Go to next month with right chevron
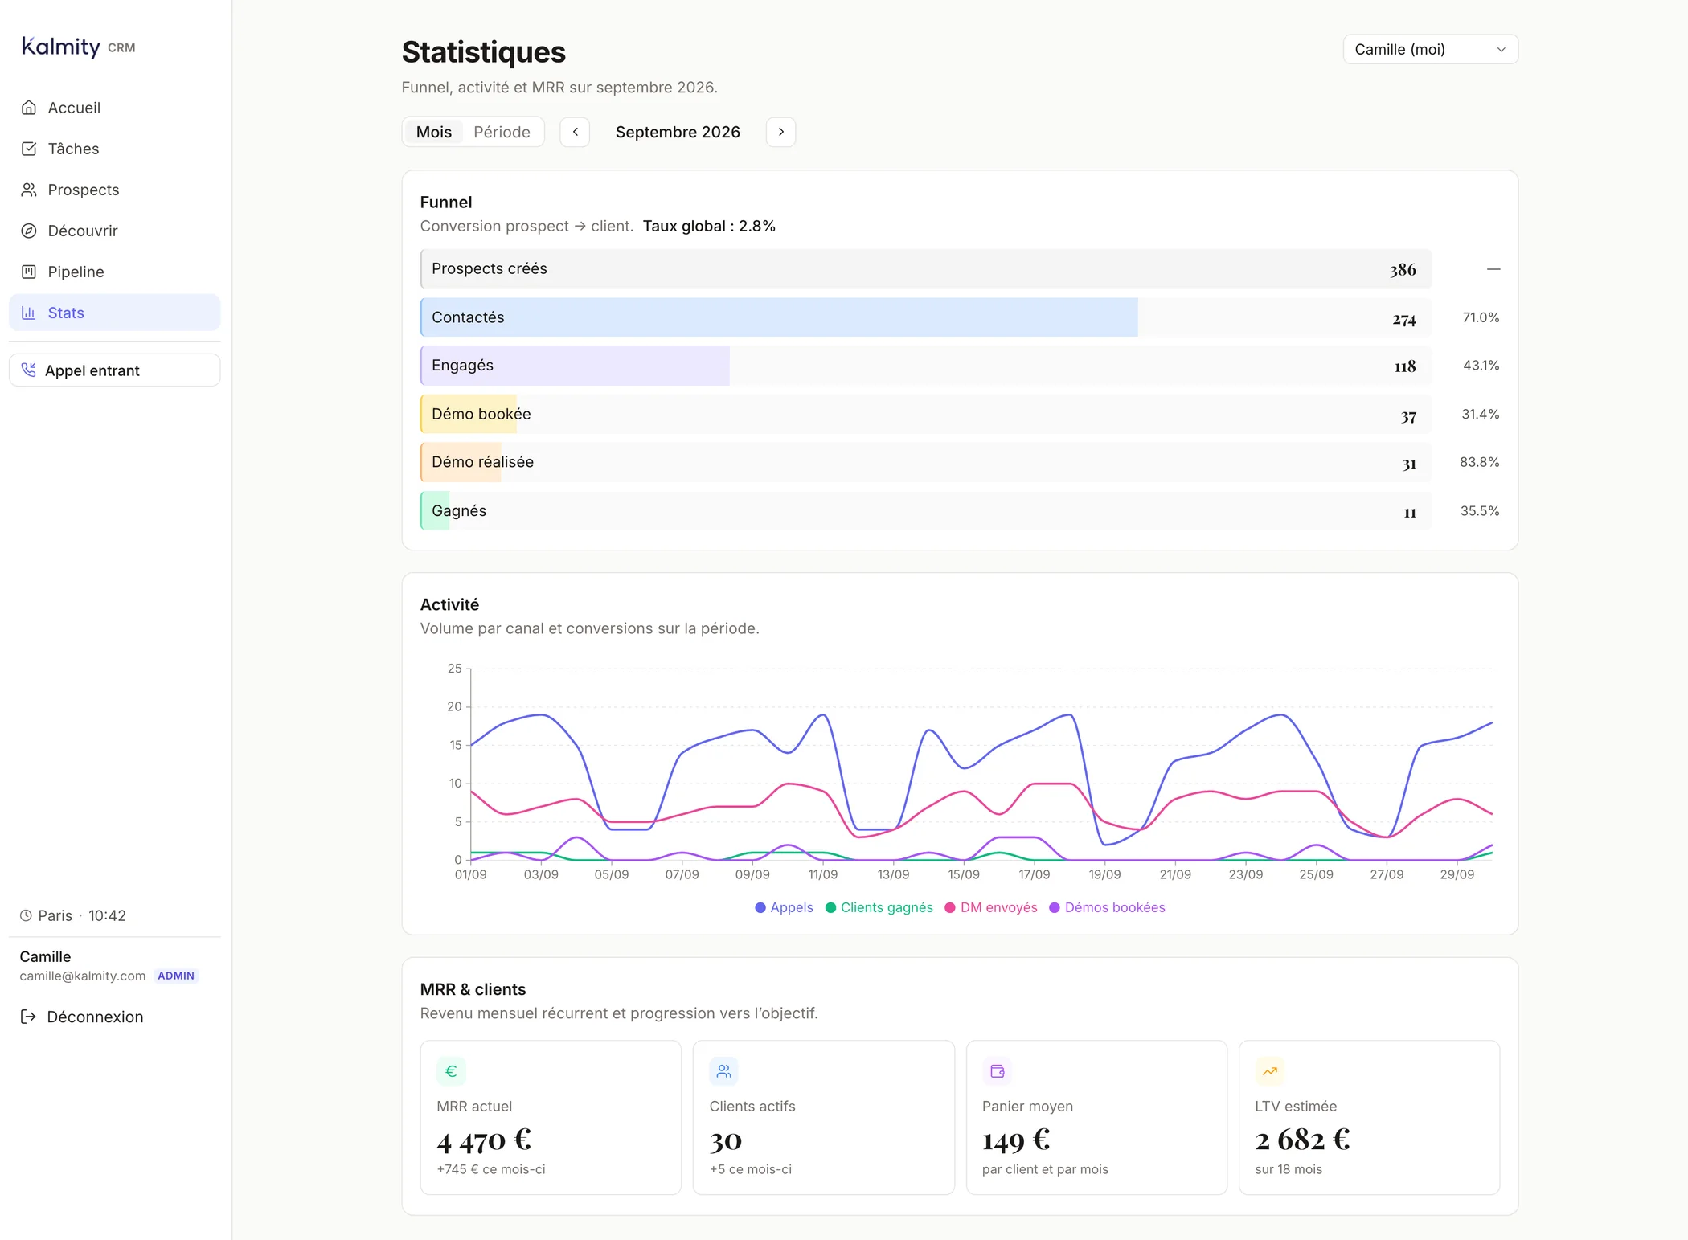 coord(781,132)
